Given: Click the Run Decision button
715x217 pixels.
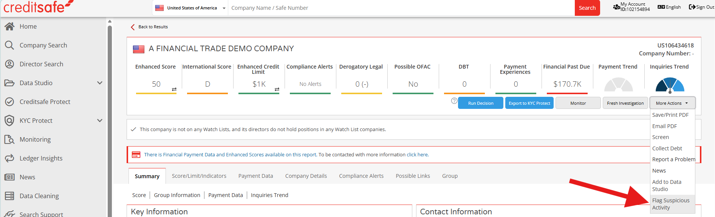Looking at the screenshot, I should click(481, 103).
